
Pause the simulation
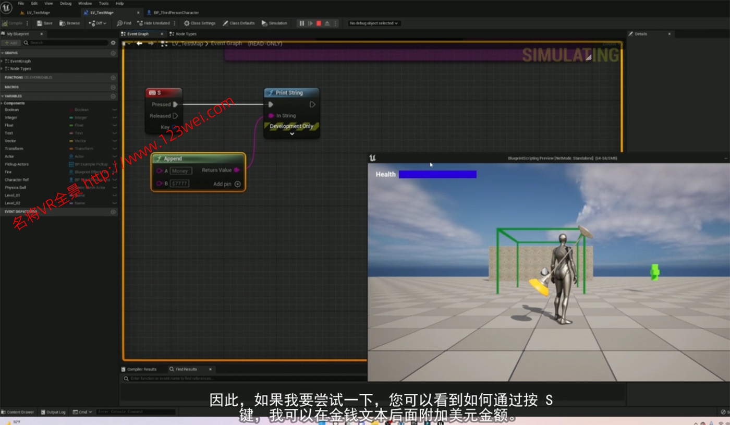pos(301,23)
